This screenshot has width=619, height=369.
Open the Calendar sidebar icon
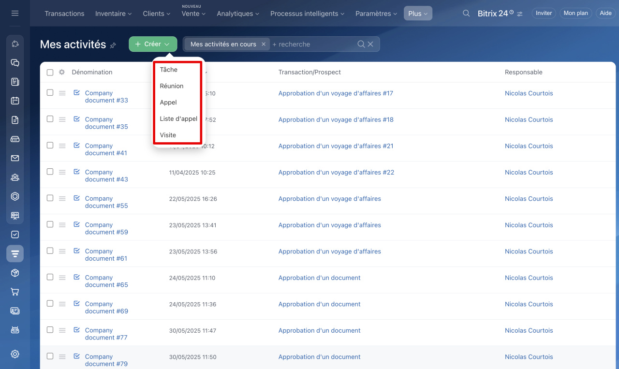[x=15, y=101]
